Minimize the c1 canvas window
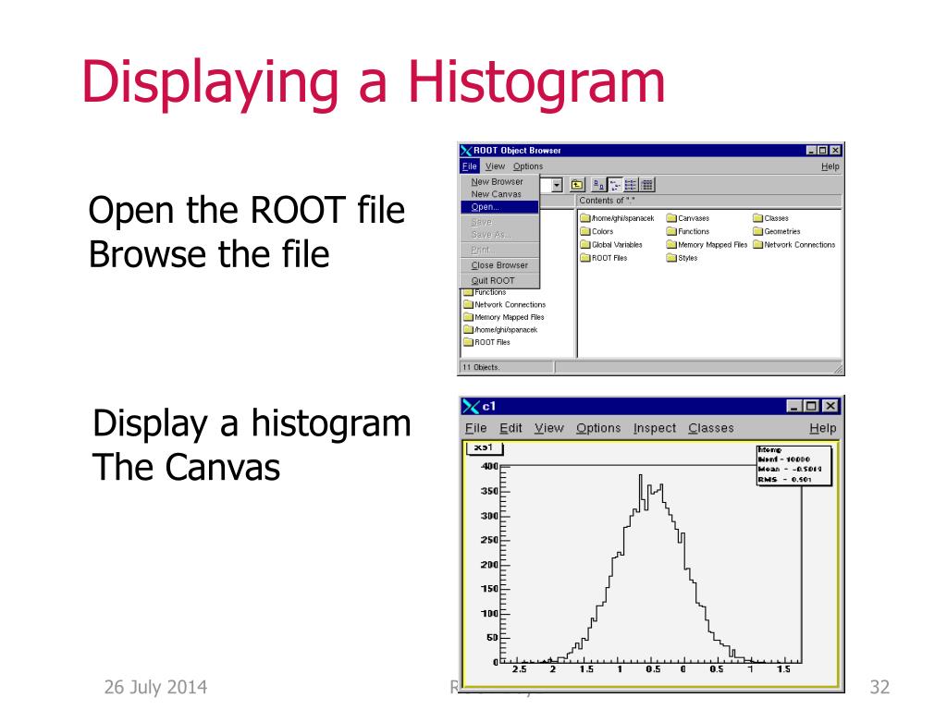947x710 pixels. [794, 407]
